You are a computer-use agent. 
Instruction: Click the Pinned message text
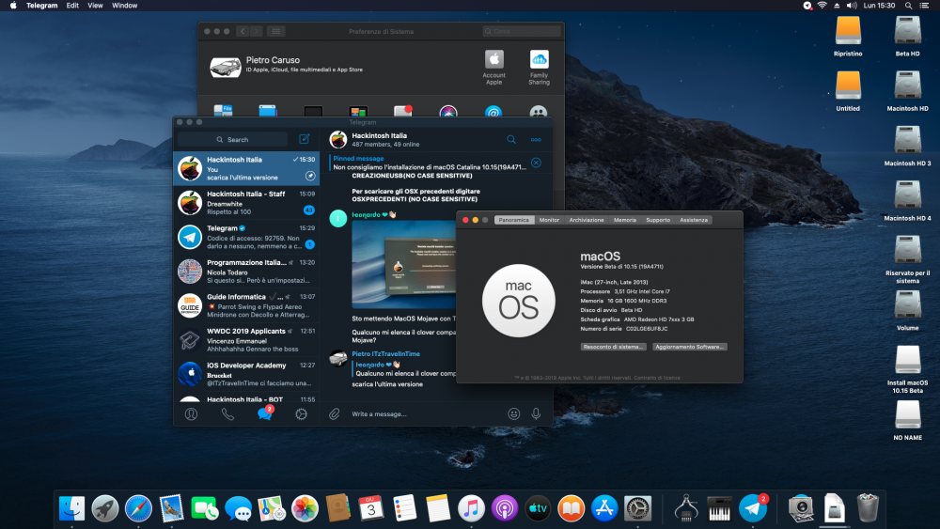358,158
